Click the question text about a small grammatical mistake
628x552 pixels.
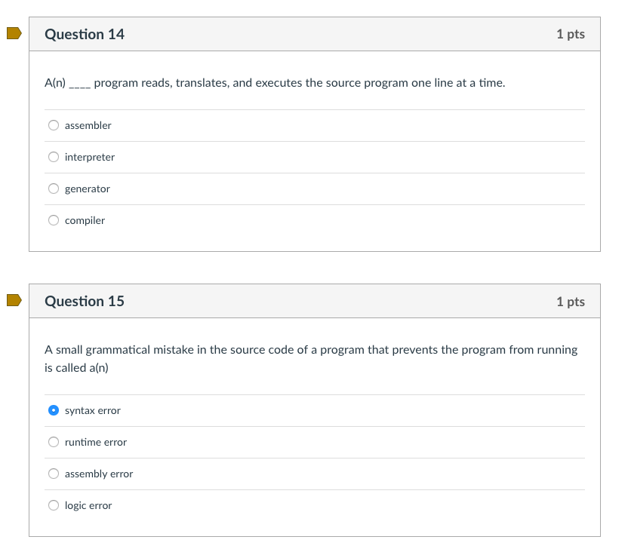click(x=311, y=350)
